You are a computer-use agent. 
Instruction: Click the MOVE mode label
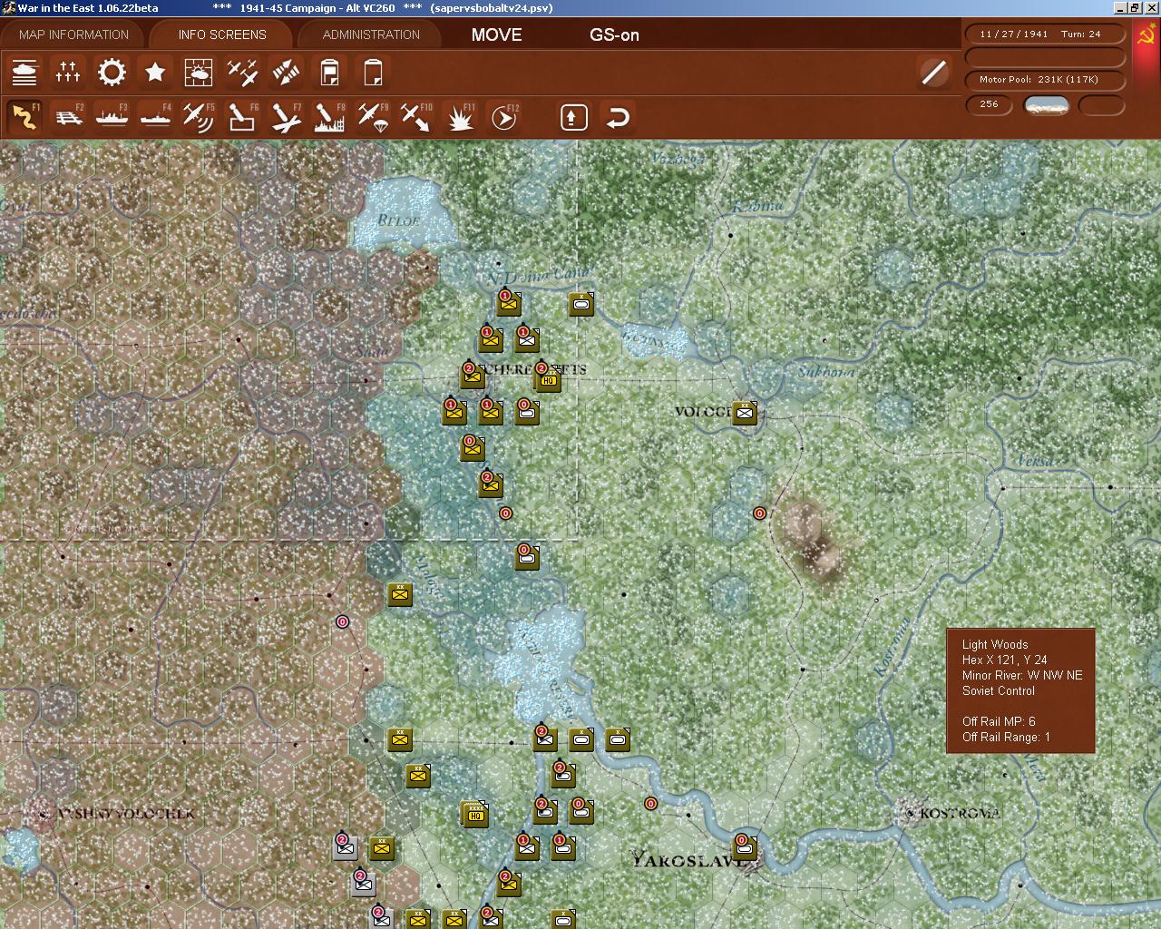click(496, 34)
